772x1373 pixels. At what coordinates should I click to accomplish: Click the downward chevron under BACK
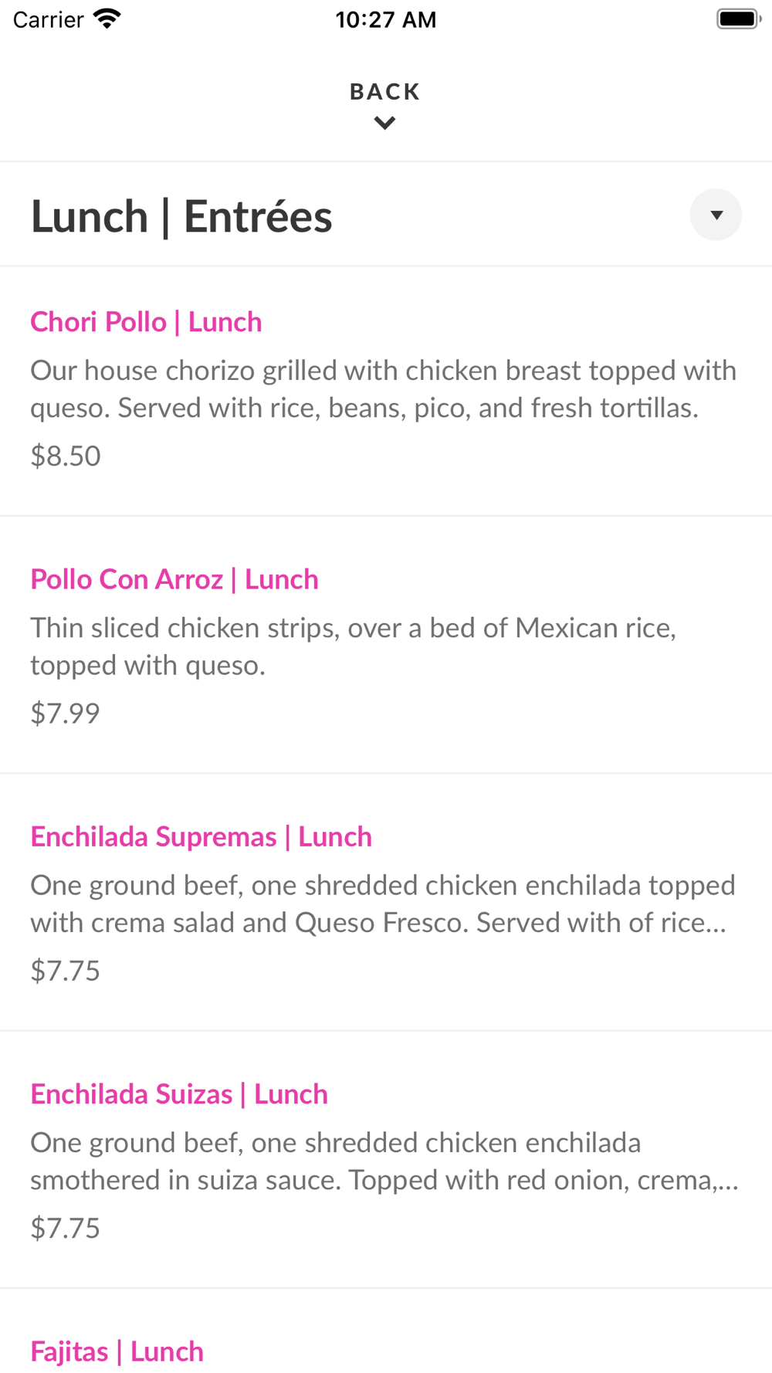pyautogui.click(x=384, y=123)
